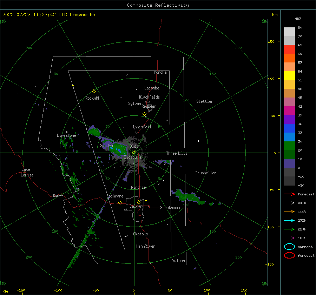The width and height of the screenshot is (316, 295).
Task: Click the HighRiver town label
Action: [x=146, y=246]
